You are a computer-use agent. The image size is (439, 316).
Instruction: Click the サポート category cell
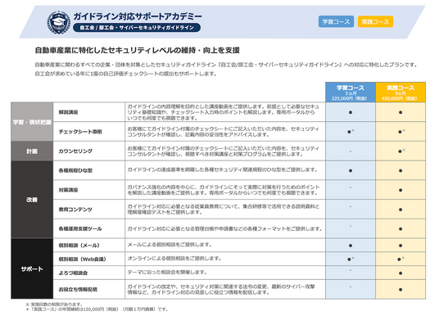point(32,269)
